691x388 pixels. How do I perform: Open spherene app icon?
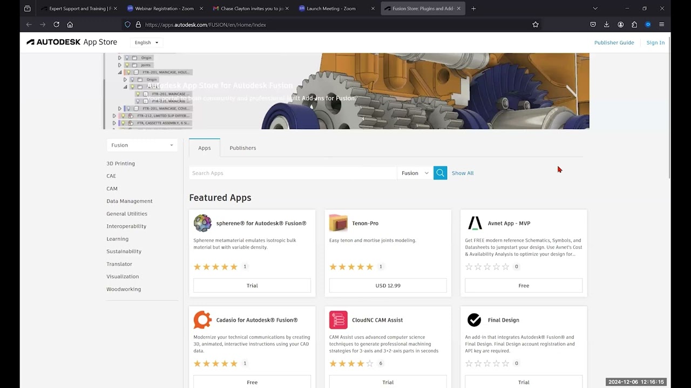tap(202, 223)
